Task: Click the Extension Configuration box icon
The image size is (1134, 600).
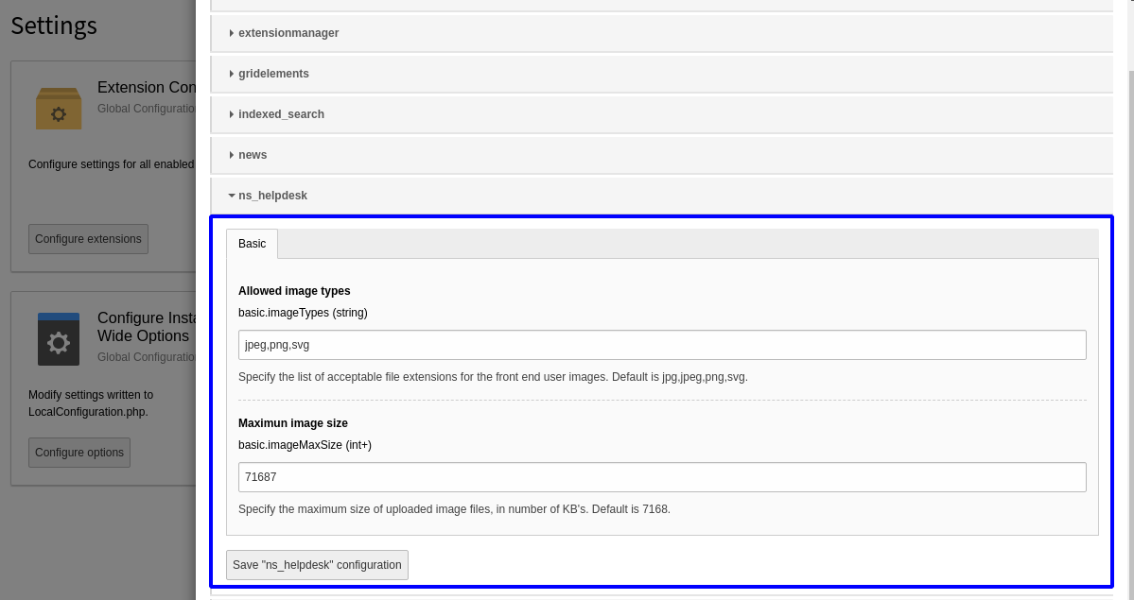Action: coord(59,109)
